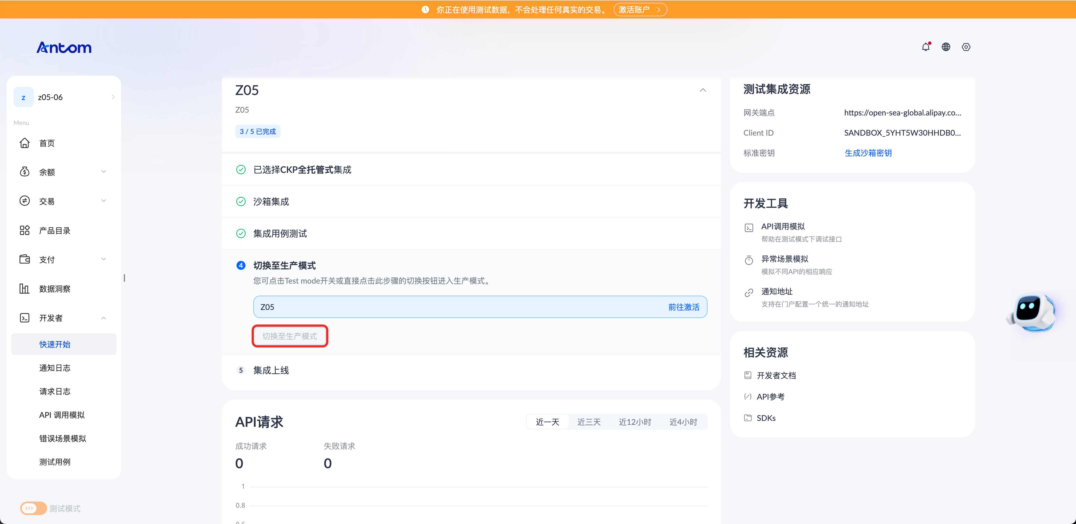Open the notifications bell

tap(926, 47)
